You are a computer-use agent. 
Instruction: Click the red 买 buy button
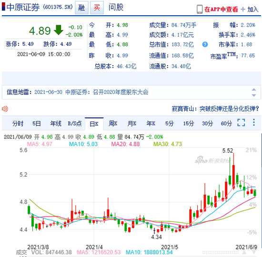pyautogui.click(x=97, y=8)
